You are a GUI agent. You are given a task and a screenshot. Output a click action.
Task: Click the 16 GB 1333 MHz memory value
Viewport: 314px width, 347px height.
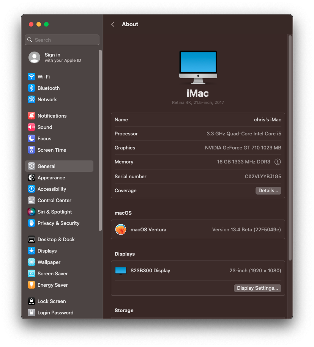pos(243,162)
